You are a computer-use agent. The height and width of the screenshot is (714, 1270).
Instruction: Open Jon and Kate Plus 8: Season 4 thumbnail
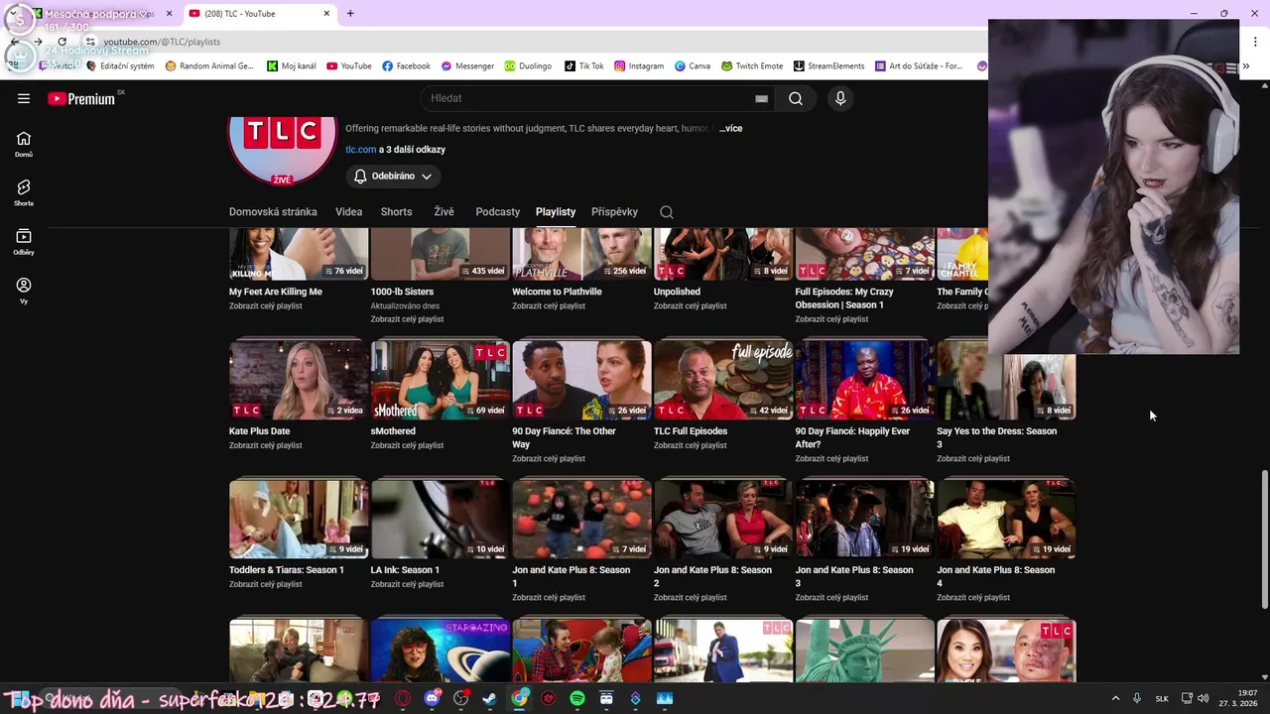[x=1006, y=519]
